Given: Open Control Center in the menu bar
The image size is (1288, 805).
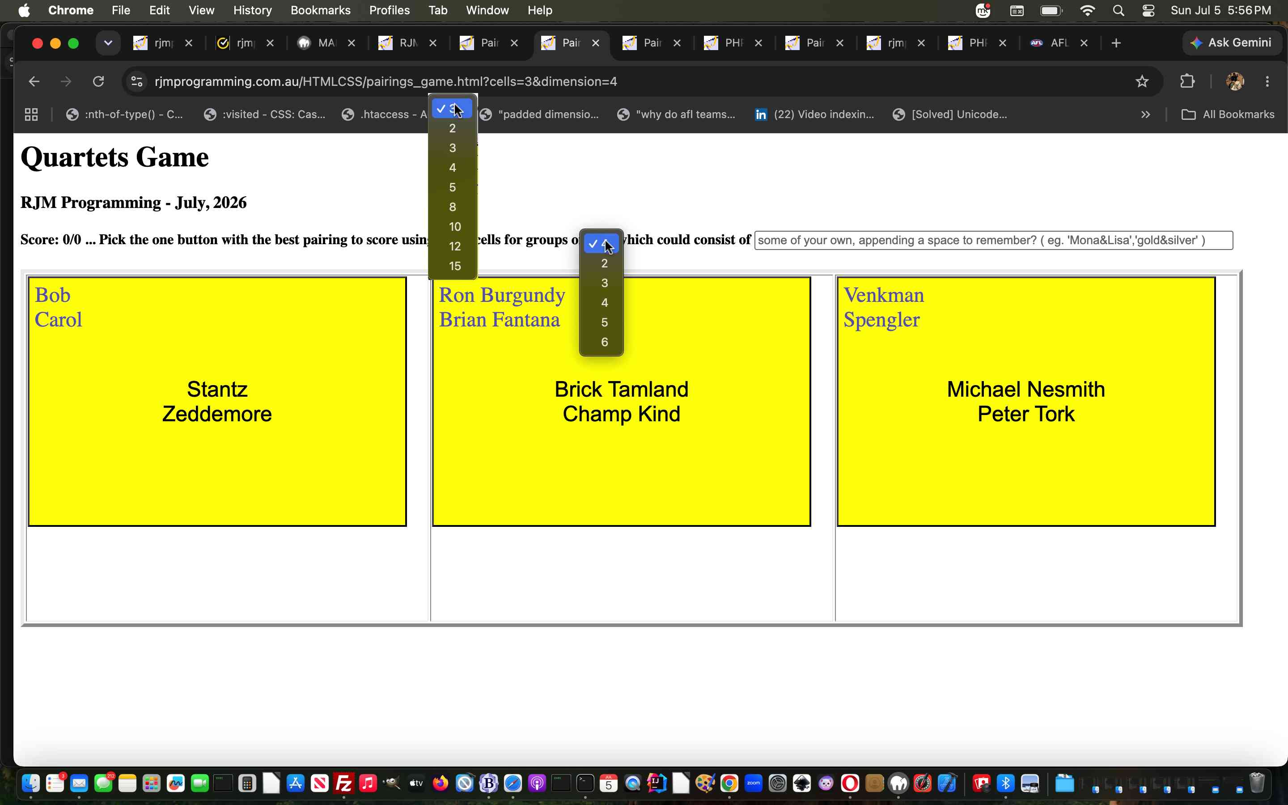Looking at the screenshot, I should click(1148, 11).
